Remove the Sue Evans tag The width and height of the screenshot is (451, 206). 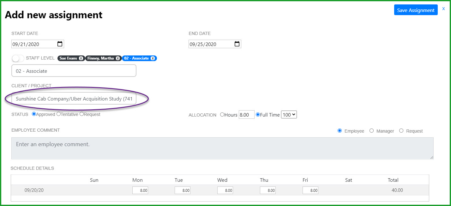(81, 58)
